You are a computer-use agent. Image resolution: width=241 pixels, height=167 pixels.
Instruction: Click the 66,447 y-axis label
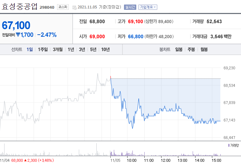(229, 138)
